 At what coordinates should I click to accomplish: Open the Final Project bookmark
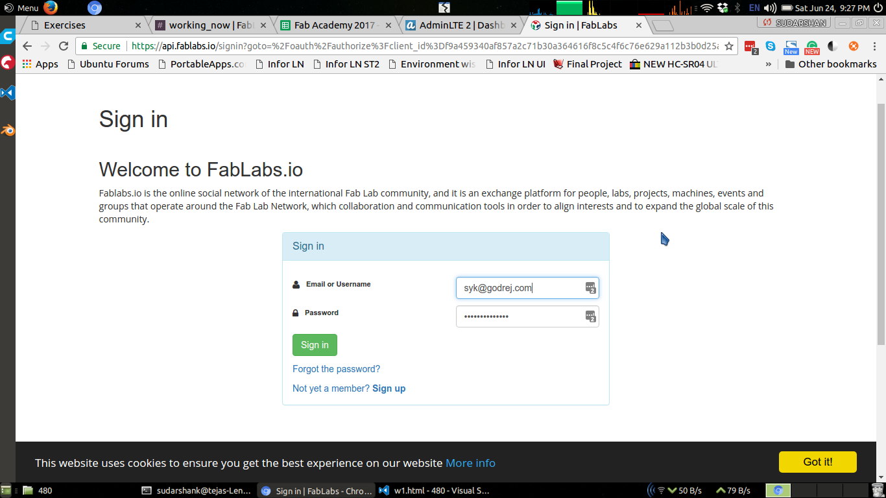point(588,64)
